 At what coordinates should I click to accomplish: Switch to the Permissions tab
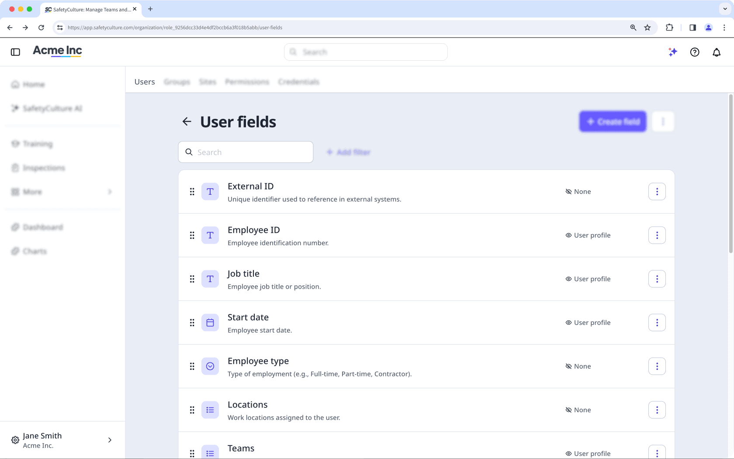[247, 82]
